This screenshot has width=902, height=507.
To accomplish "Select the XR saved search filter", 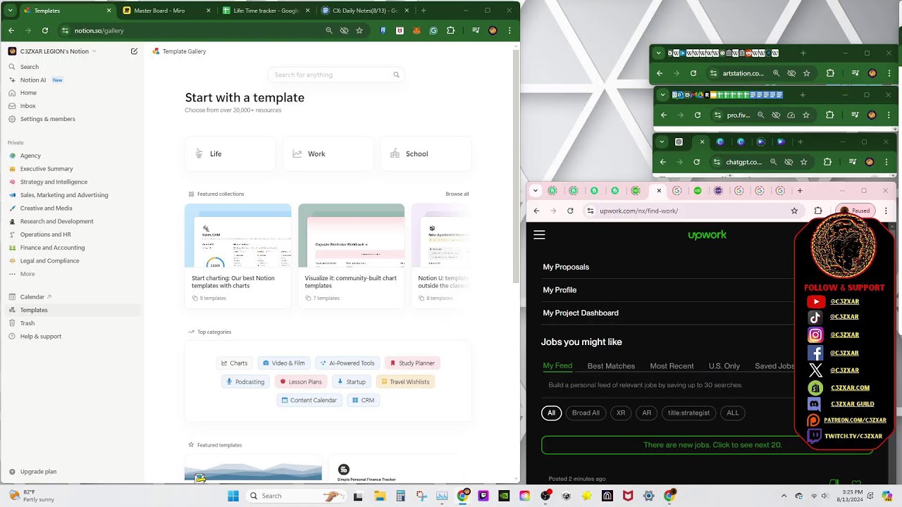I will (621, 413).
